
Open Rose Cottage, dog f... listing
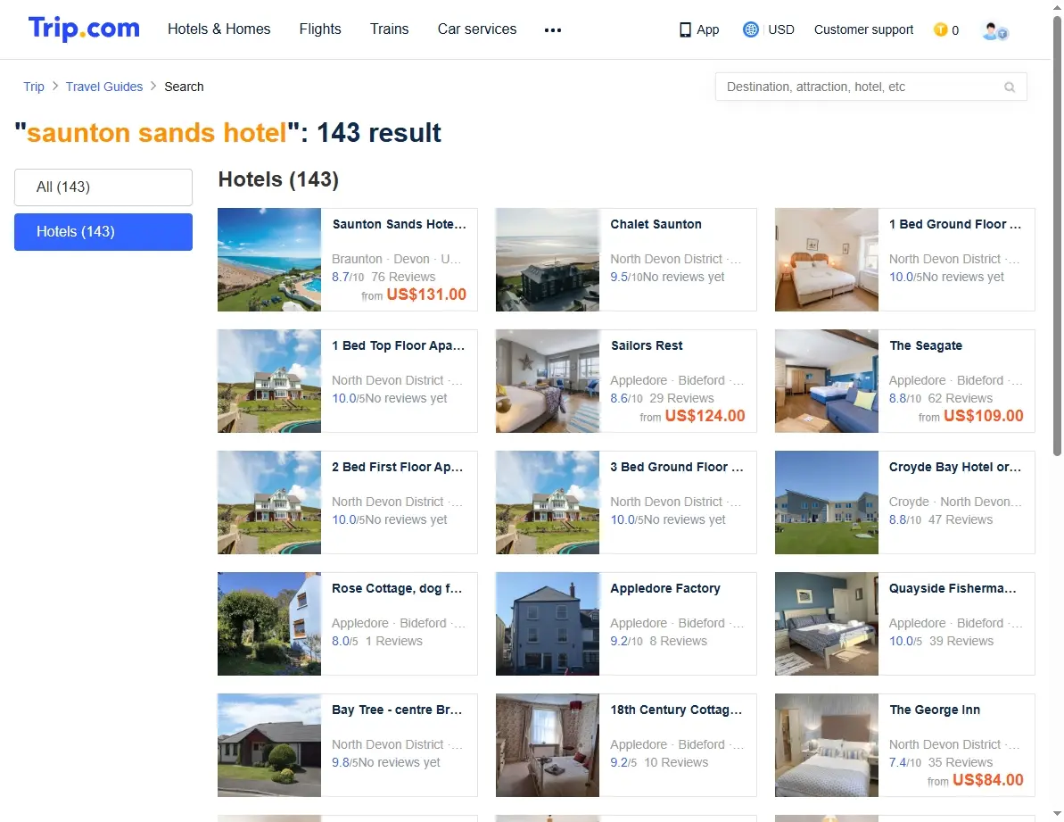click(x=397, y=589)
